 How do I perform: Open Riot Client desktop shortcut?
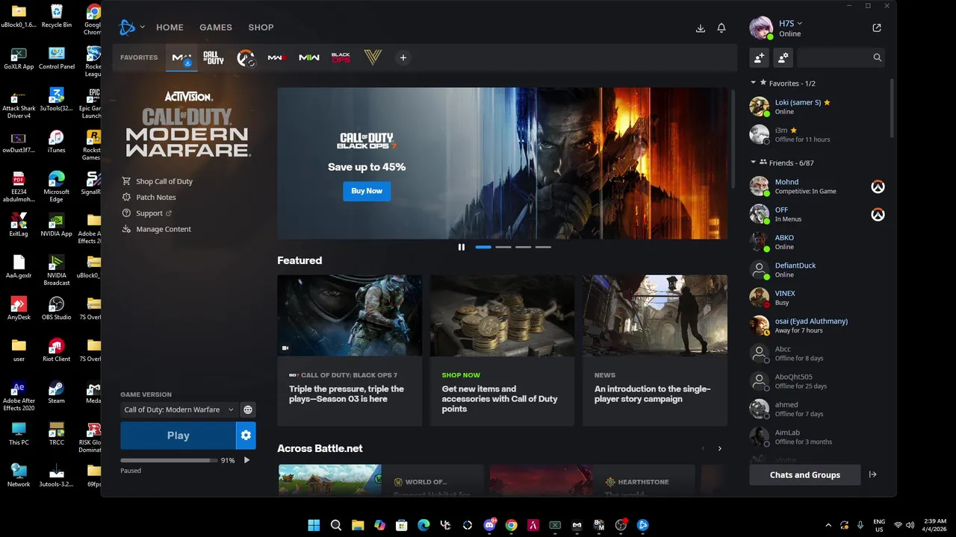[56, 351]
